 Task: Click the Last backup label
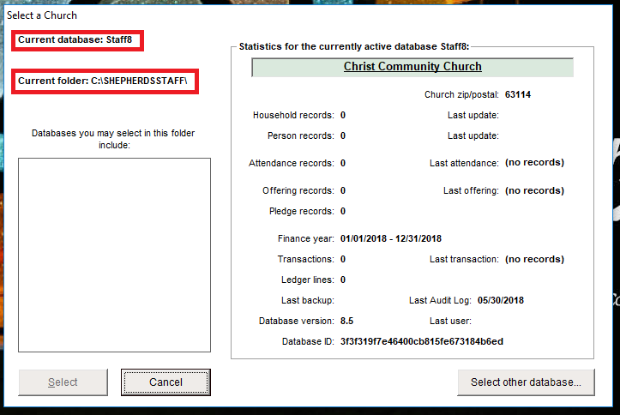[x=308, y=300]
